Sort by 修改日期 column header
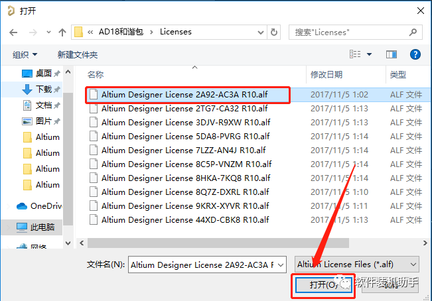 pos(326,74)
